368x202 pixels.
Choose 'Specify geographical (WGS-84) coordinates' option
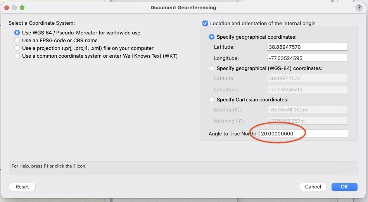click(212, 68)
